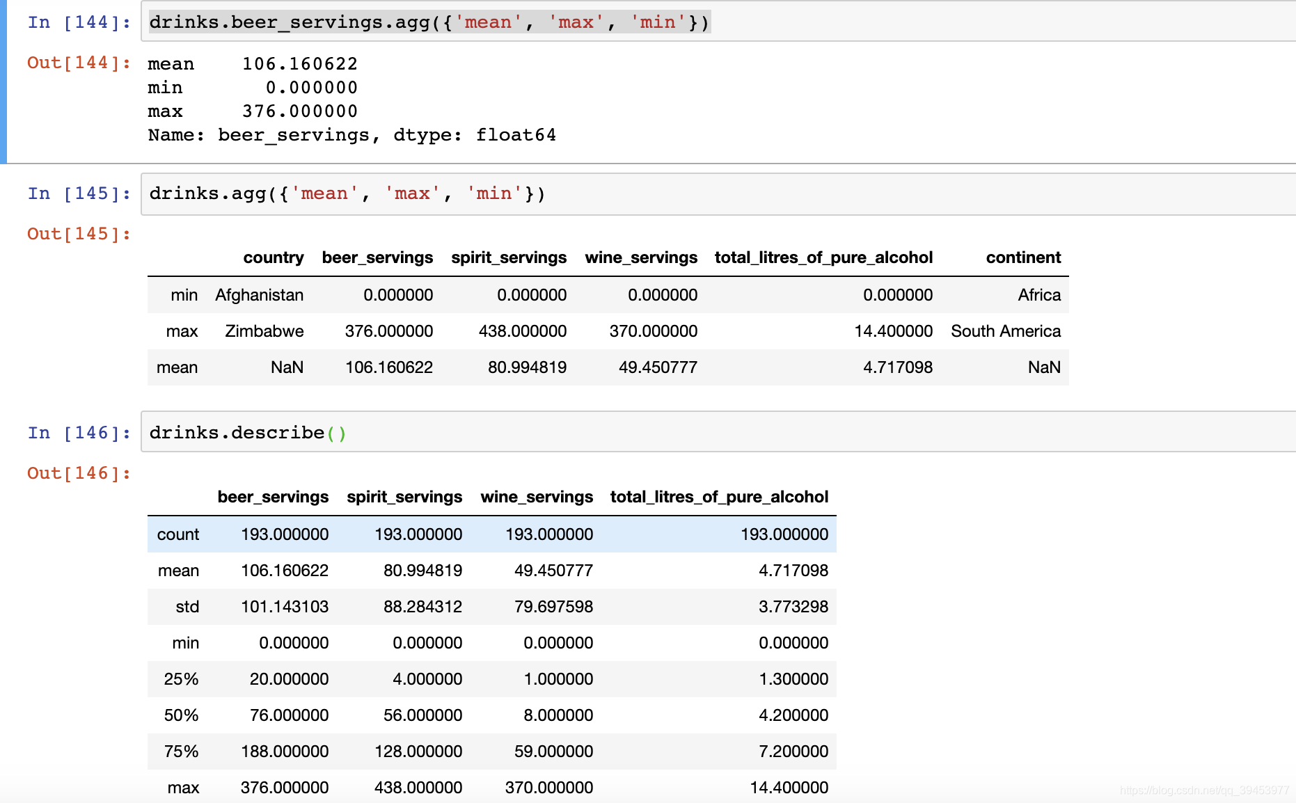1296x803 pixels.
Task: Select the In [145] prompt label
Action: 79,193
